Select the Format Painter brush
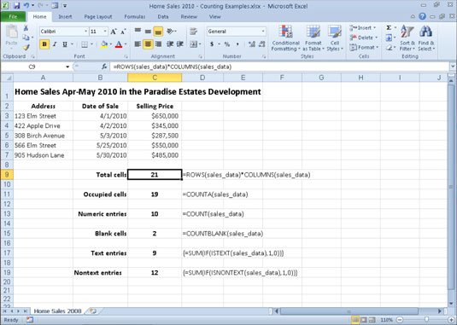The height and width of the screenshot is (325, 457). coord(26,47)
